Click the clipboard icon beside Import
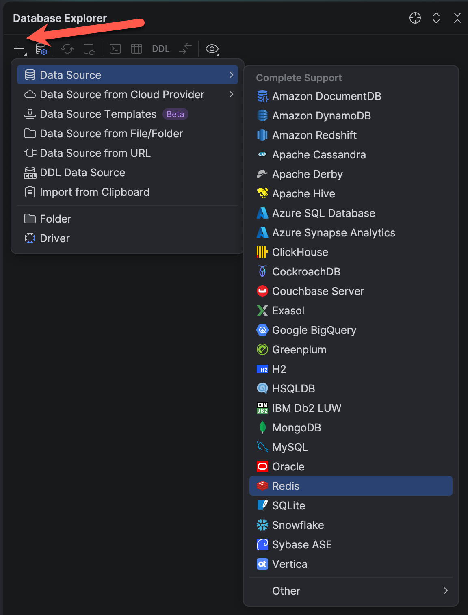 [x=30, y=192]
